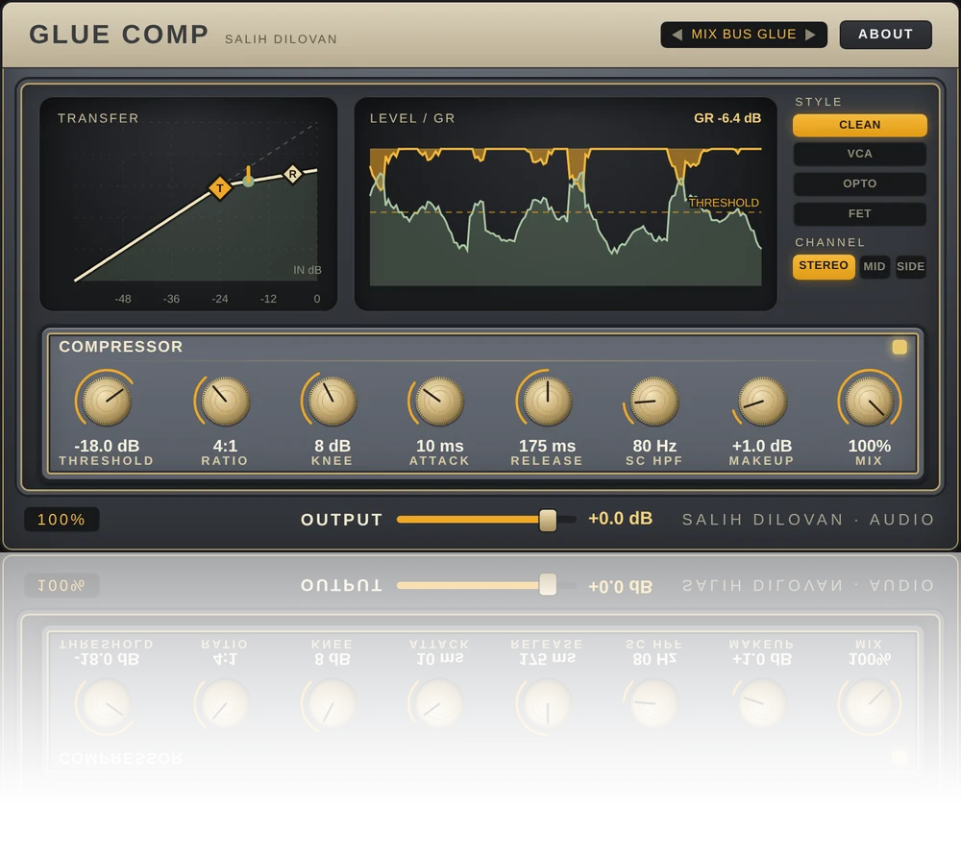Open the 100% UI scale selector
Screen dimensions: 961x856
(x=62, y=520)
